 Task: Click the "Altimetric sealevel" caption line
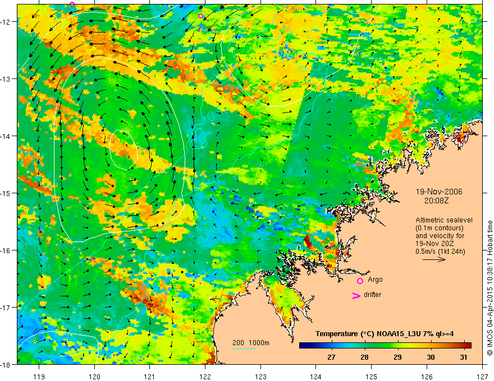click(444, 220)
